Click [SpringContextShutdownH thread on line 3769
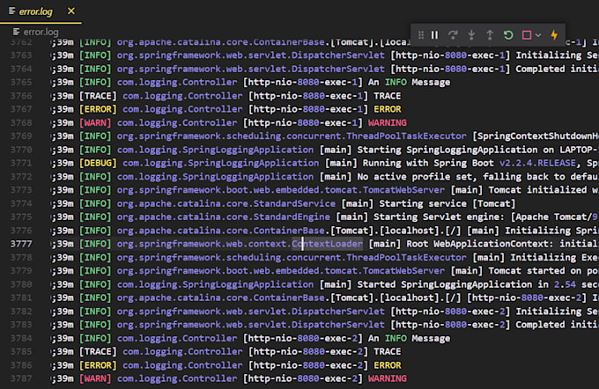This screenshot has height=389, width=599. click(x=536, y=136)
